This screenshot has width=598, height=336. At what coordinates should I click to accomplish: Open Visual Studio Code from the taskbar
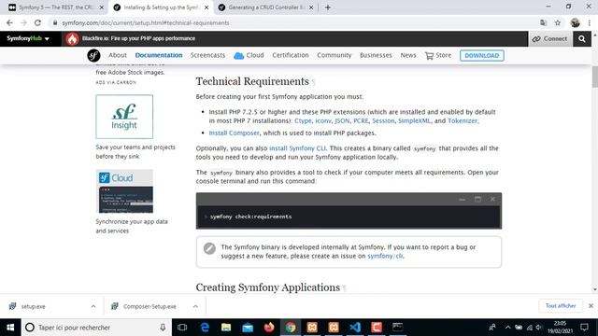(x=355, y=328)
